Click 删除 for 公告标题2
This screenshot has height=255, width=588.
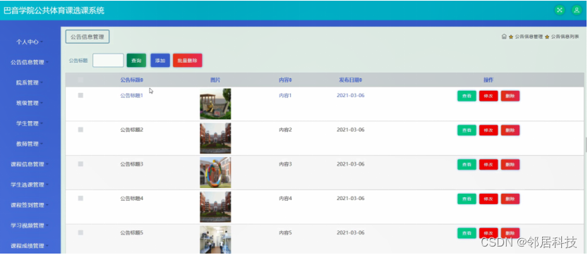(510, 130)
